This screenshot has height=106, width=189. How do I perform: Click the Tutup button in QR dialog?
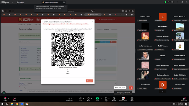89,81
